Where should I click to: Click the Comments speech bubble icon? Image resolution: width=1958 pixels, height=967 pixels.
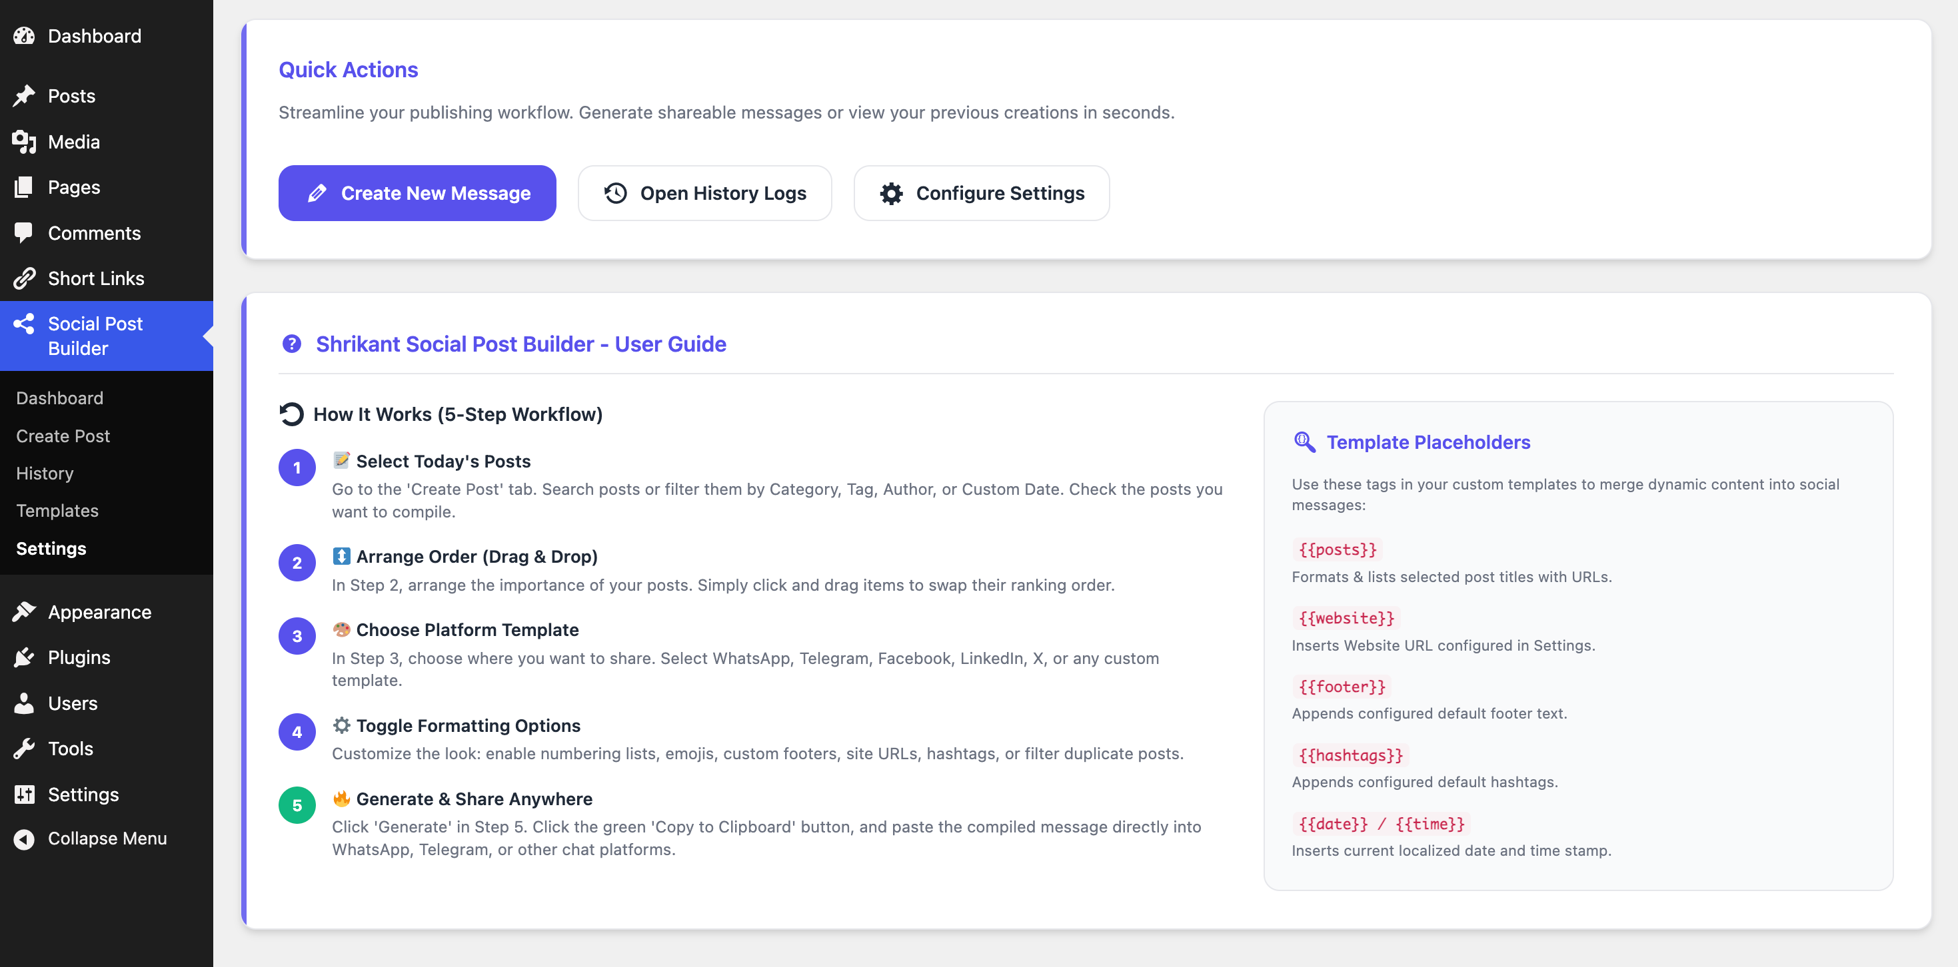point(24,232)
